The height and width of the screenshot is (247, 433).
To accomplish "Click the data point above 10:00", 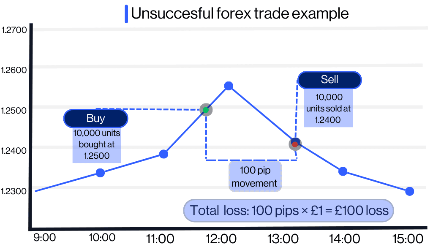I will [x=100, y=173].
